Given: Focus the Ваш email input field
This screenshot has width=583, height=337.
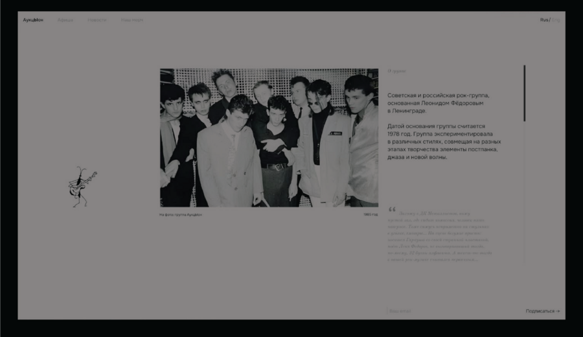Looking at the screenshot, I should (453, 311).
